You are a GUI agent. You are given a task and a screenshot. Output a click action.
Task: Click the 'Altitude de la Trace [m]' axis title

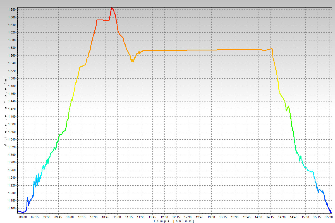point(5,111)
